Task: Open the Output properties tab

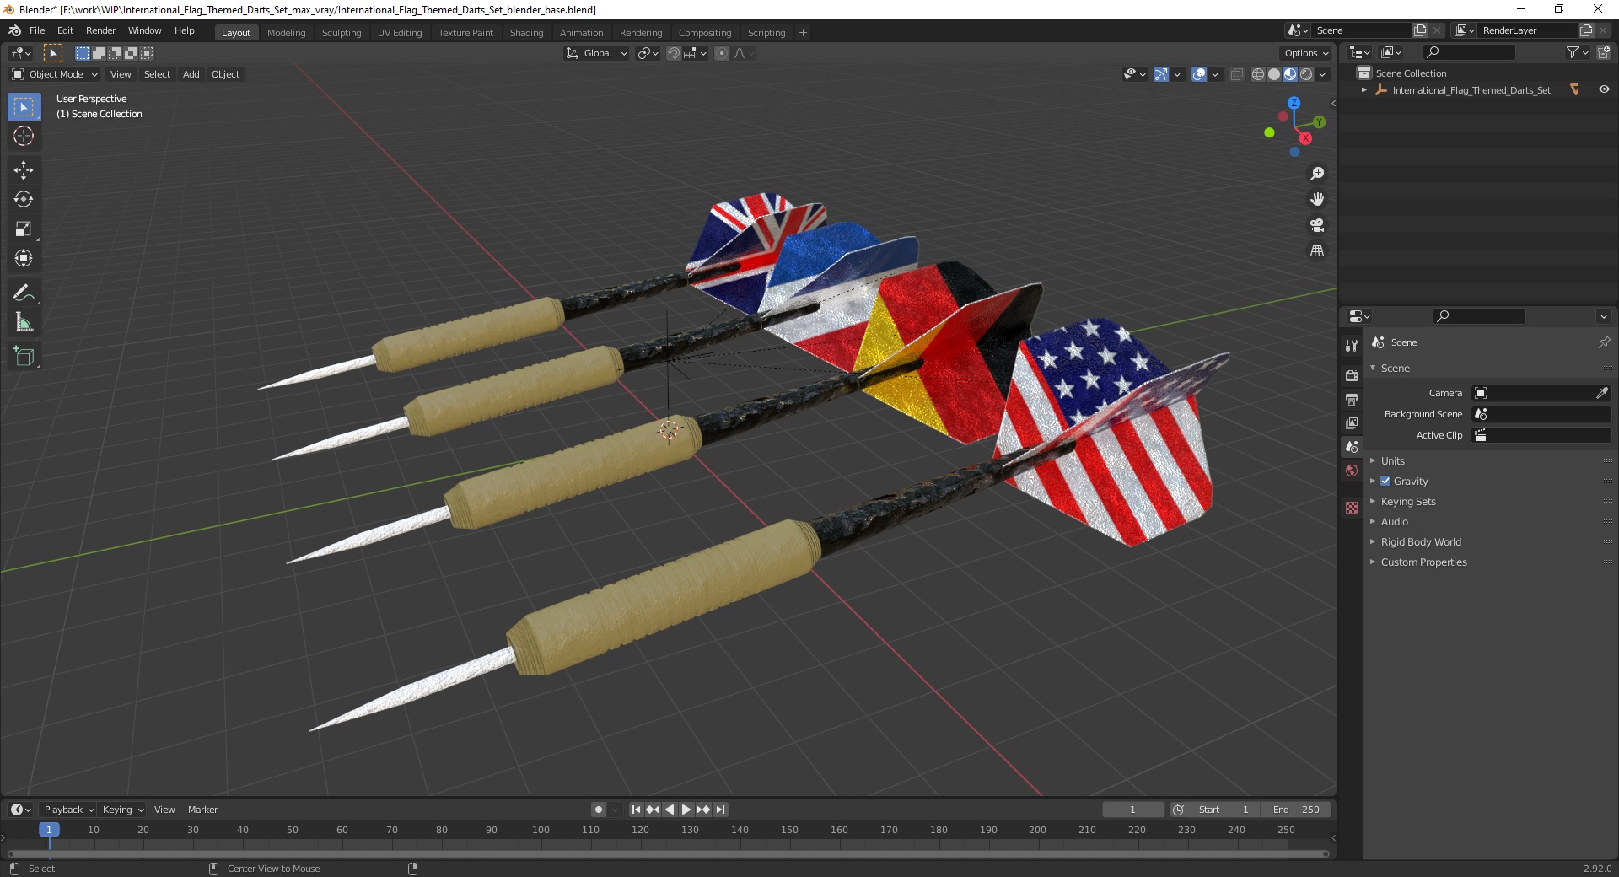Action: click(1352, 399)
